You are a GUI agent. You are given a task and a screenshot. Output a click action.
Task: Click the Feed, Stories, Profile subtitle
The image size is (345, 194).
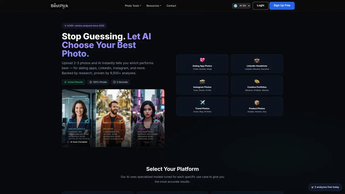click(x=202, y=90)
